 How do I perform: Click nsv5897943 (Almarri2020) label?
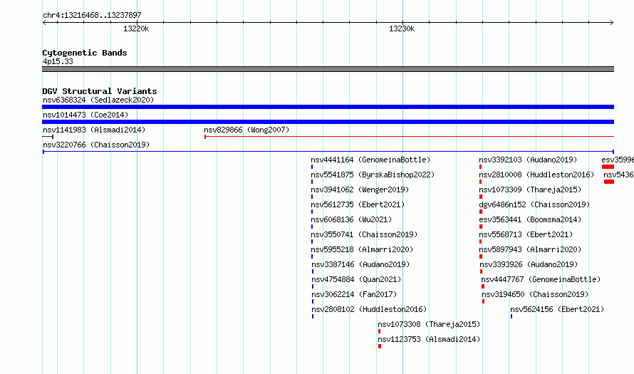pyautogui.click(x=530, y=249)
